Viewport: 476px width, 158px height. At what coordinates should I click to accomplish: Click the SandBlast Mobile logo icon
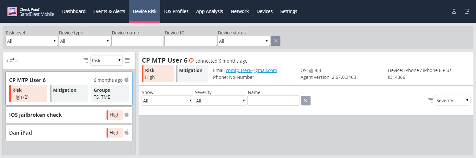12,12
